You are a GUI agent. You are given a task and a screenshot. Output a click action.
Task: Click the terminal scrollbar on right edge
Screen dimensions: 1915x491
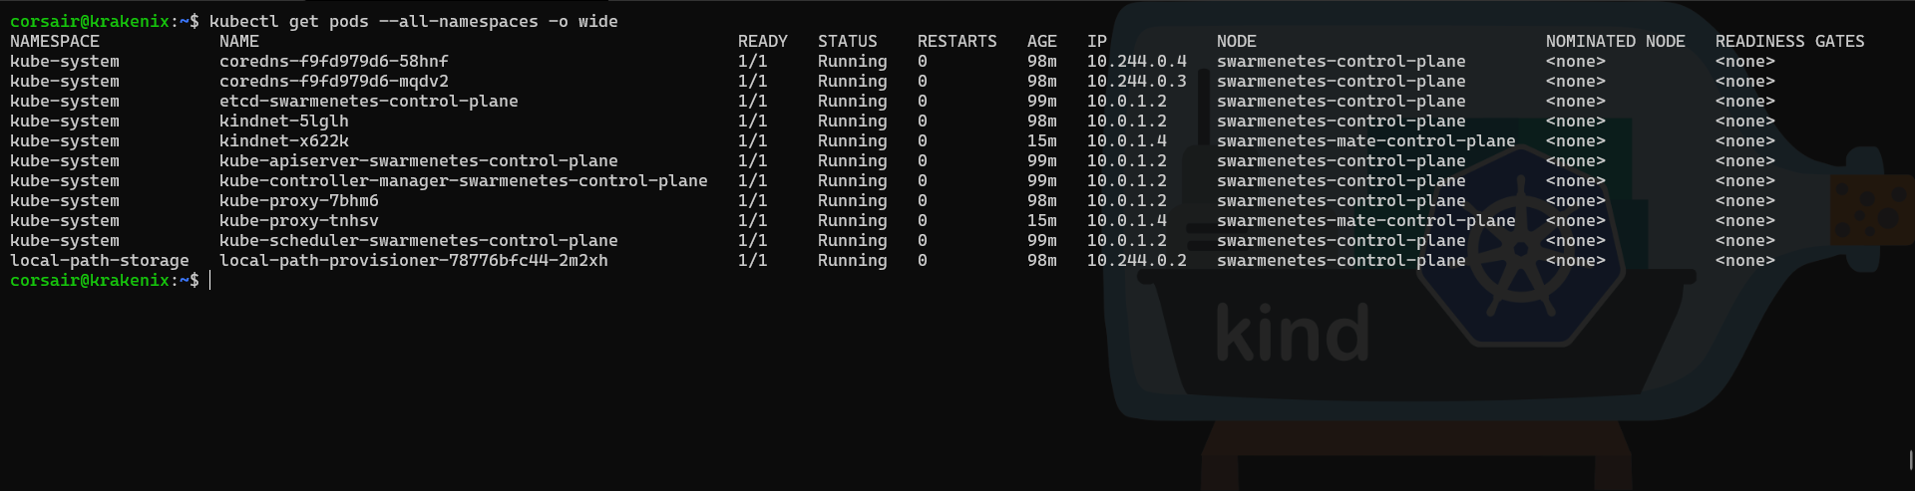(x=1909, y=460)
